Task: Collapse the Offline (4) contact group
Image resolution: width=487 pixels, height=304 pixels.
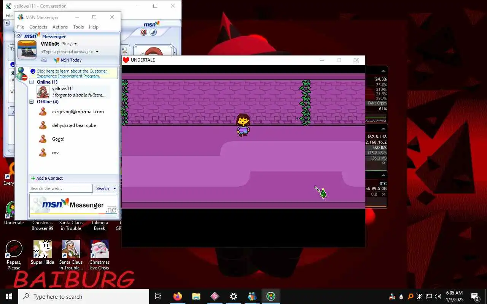Action: point(32,102)
